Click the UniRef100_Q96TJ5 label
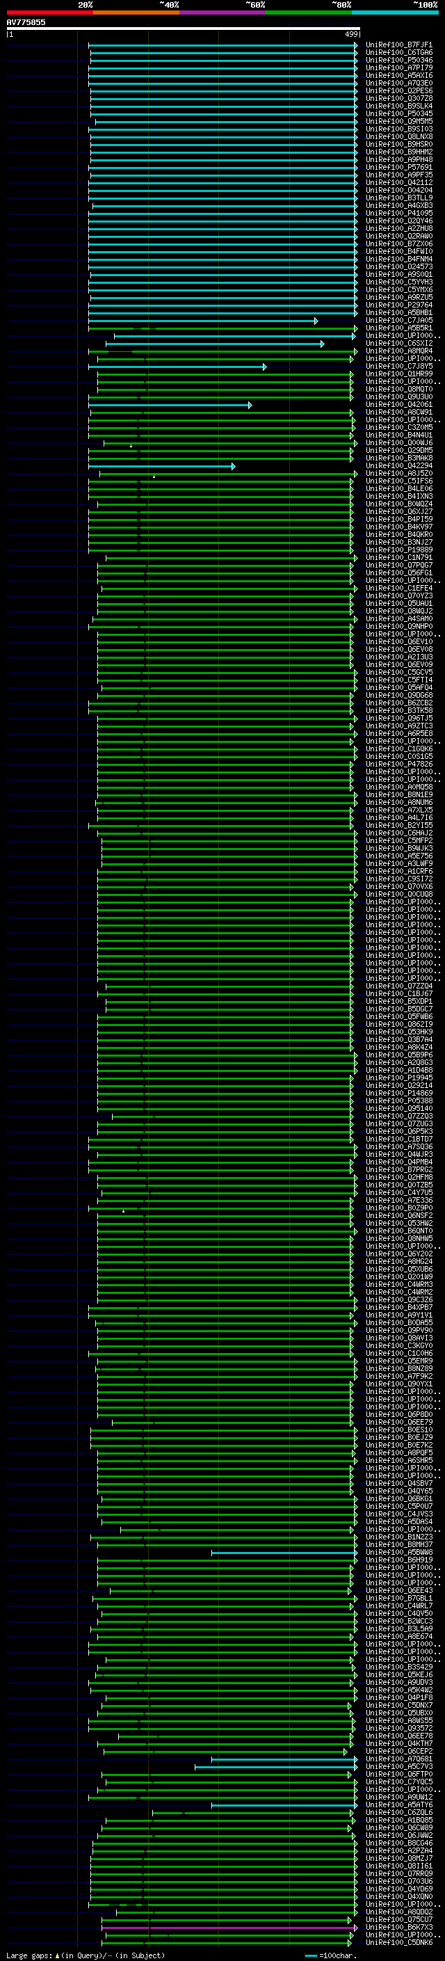Image resolution: width=445 pixels, height=1961 pixels. click(x=398, y=718)
